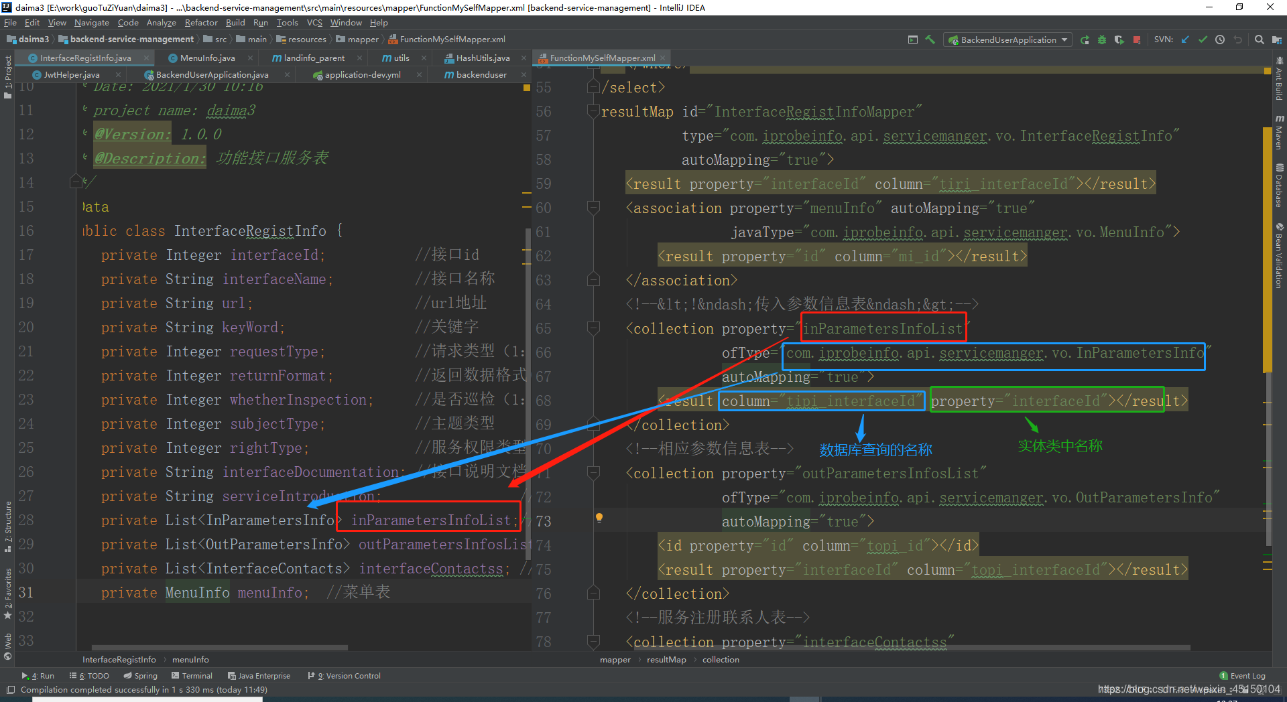The height and width of the screenshot is (702, 1287).
Task: Open the VCS menu
Action: click(314, 22)
